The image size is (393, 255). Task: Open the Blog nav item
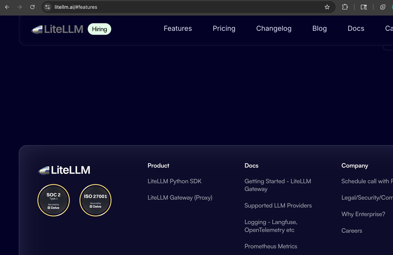320,28
